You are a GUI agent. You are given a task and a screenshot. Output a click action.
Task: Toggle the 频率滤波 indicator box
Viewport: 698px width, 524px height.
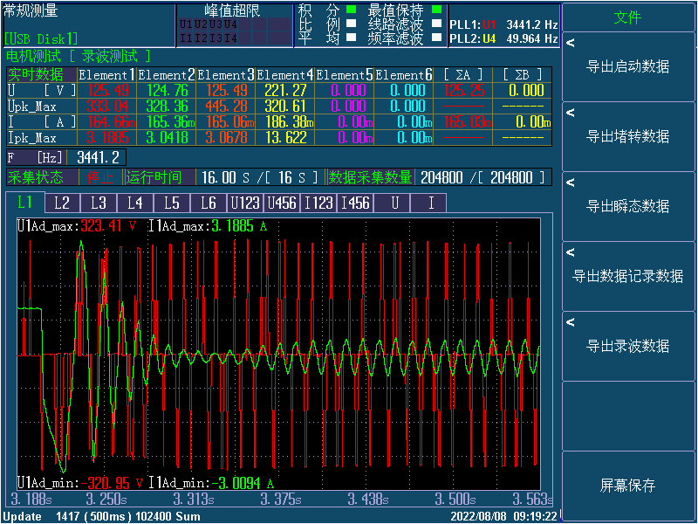coord(436,38)
